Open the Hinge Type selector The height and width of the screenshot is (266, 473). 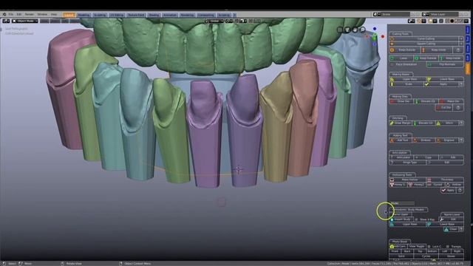coord(407,163)
